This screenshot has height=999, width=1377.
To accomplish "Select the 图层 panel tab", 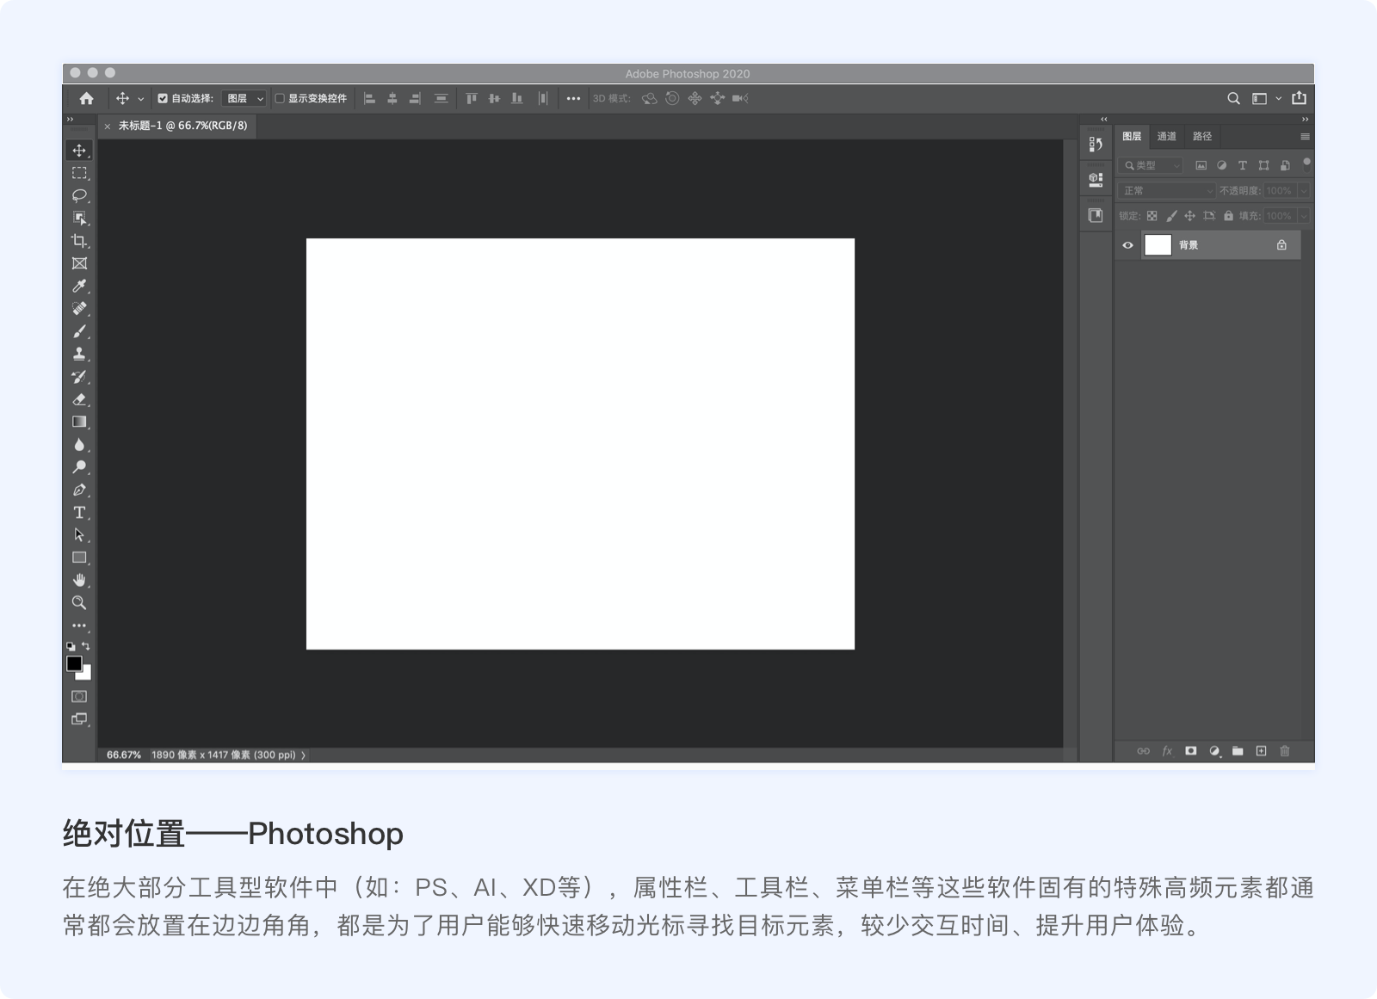I will click(1132, 136).
